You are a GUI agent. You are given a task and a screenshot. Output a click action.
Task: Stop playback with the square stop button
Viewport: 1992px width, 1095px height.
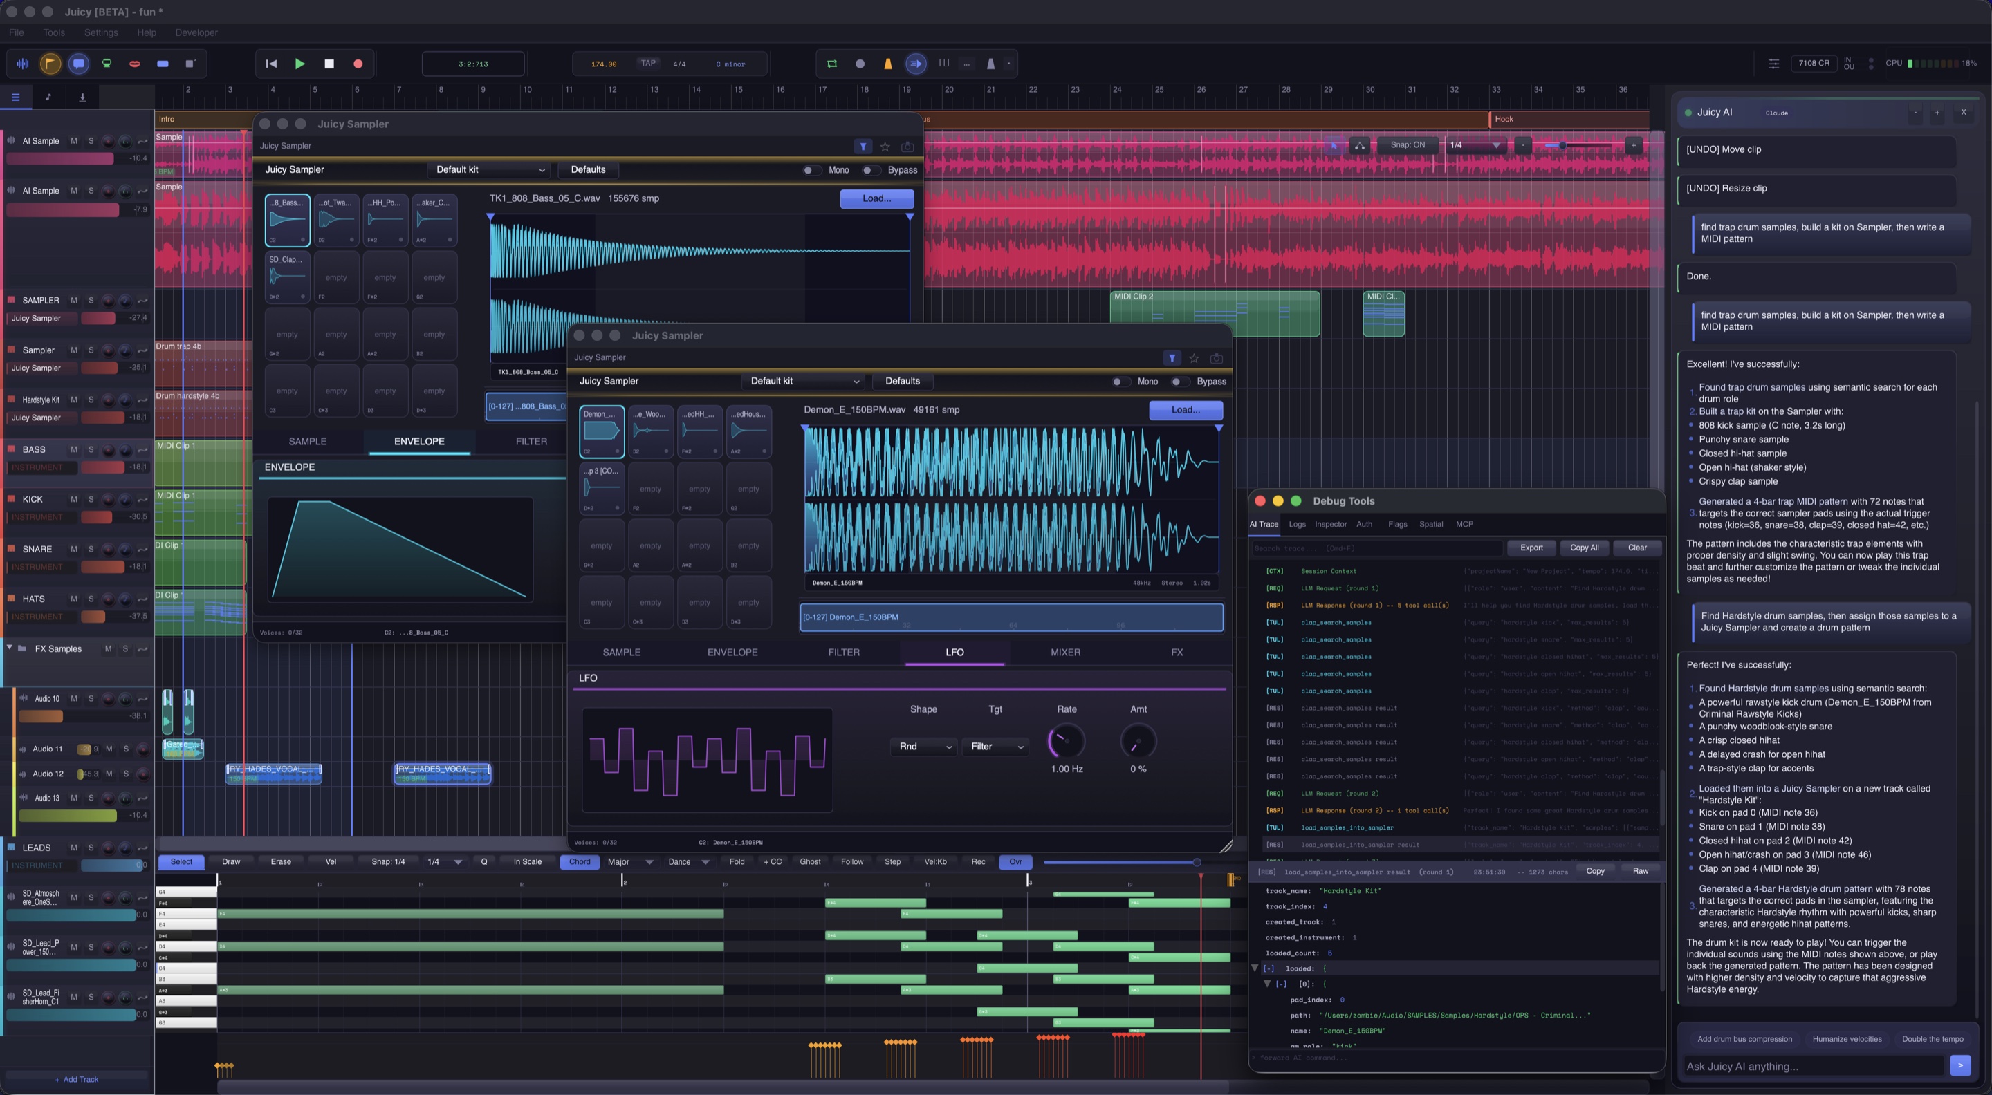(329, 64)
